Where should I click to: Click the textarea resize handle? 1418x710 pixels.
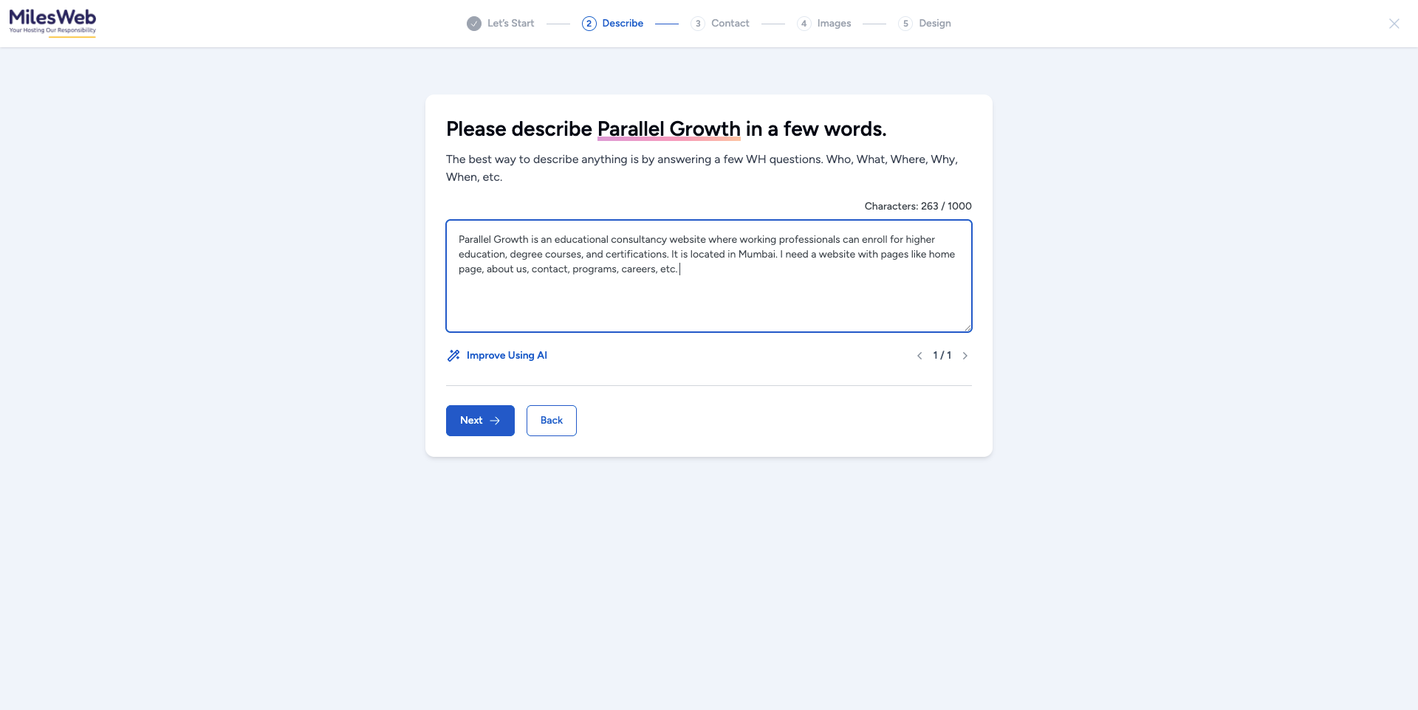coord(967,328)
